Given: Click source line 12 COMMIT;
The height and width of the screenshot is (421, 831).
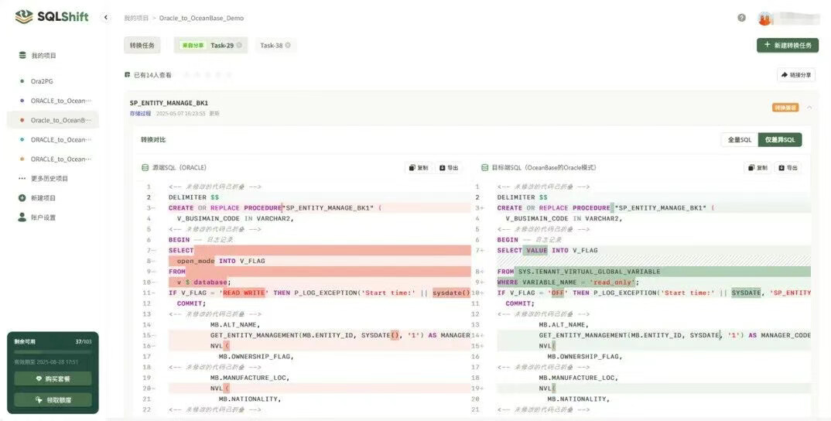Looking at the screenshot, I should pos(191,303).
